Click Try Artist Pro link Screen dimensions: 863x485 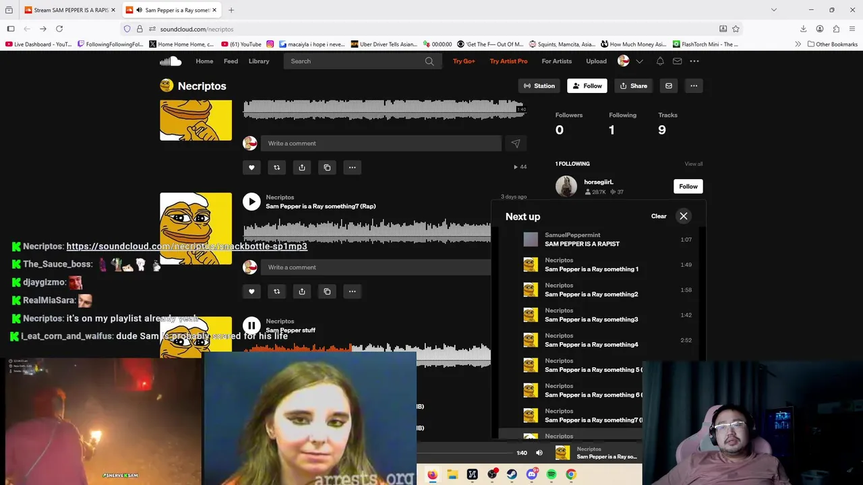[508, 61]
